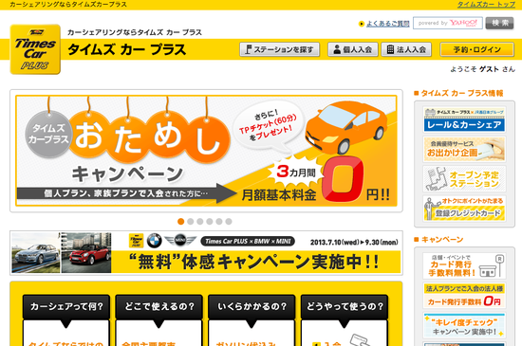Click the MINI wings logo
This screenshot has width=522, height=346.
click(x=180, y=240)
